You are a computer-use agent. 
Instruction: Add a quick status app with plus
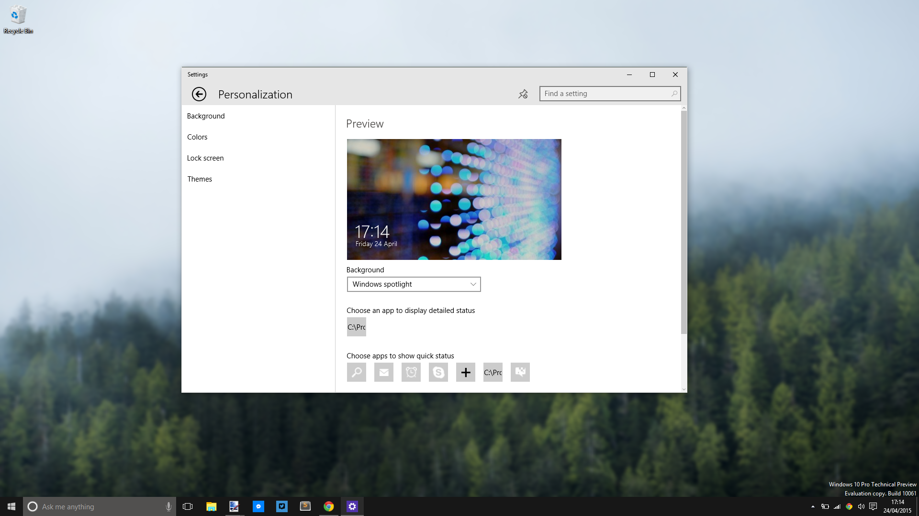pos(465,372)
